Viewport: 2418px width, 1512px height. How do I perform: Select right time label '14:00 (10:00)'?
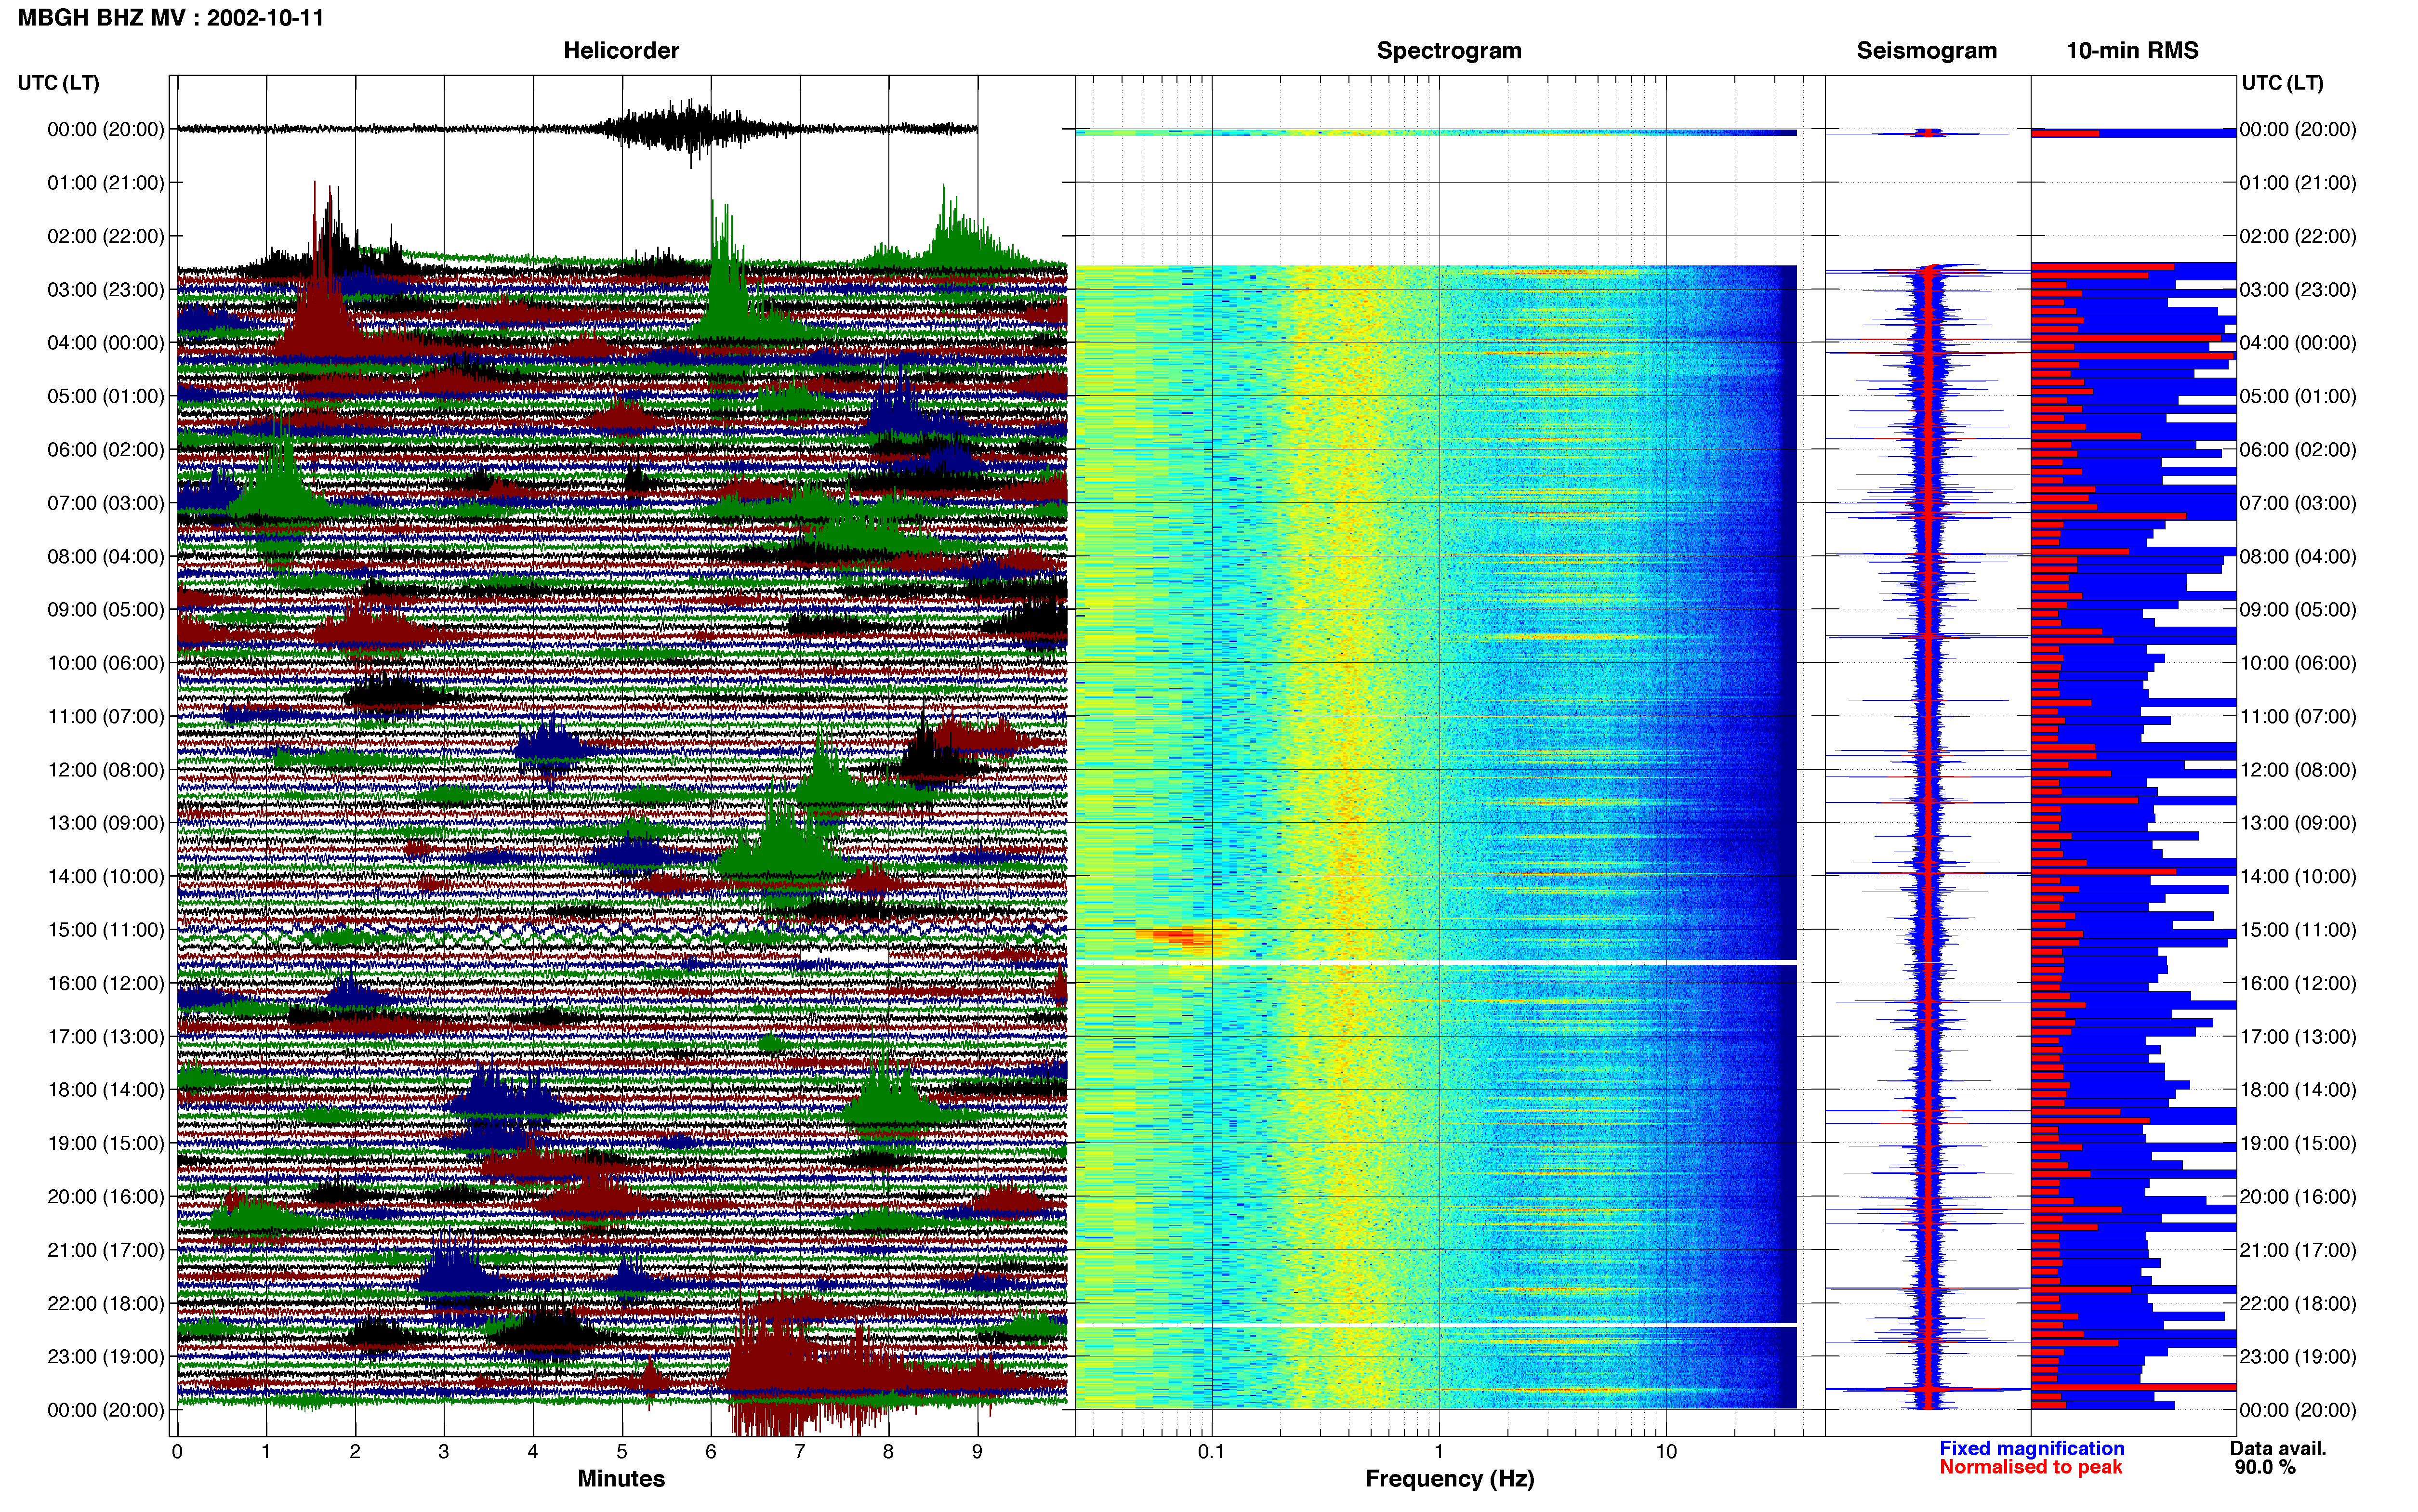pyautogui.click(x=2298, y=877)
